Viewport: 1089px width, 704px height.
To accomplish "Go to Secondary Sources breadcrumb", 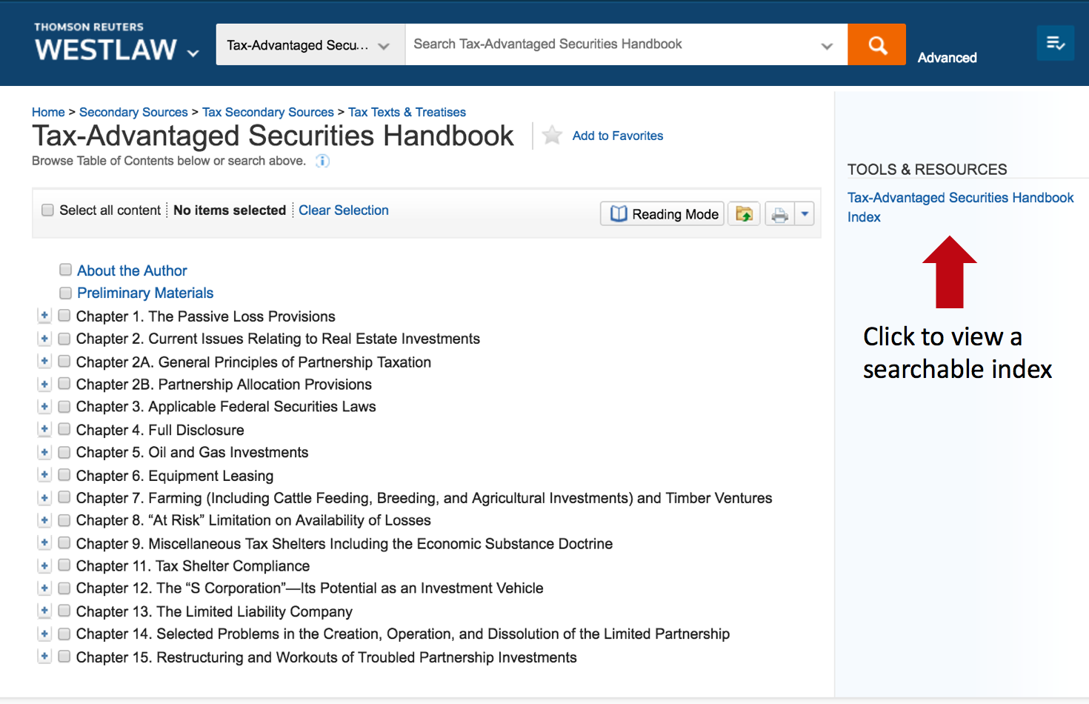I will tap(133, 112).
